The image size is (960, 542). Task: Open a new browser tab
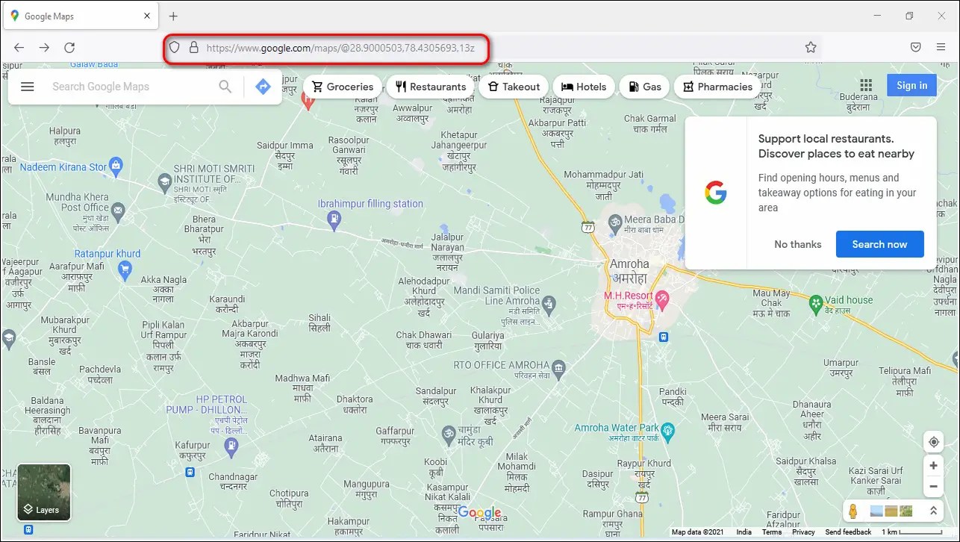pos(173,16)
